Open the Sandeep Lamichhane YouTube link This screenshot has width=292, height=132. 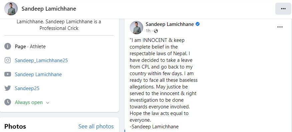click(38, 74)
